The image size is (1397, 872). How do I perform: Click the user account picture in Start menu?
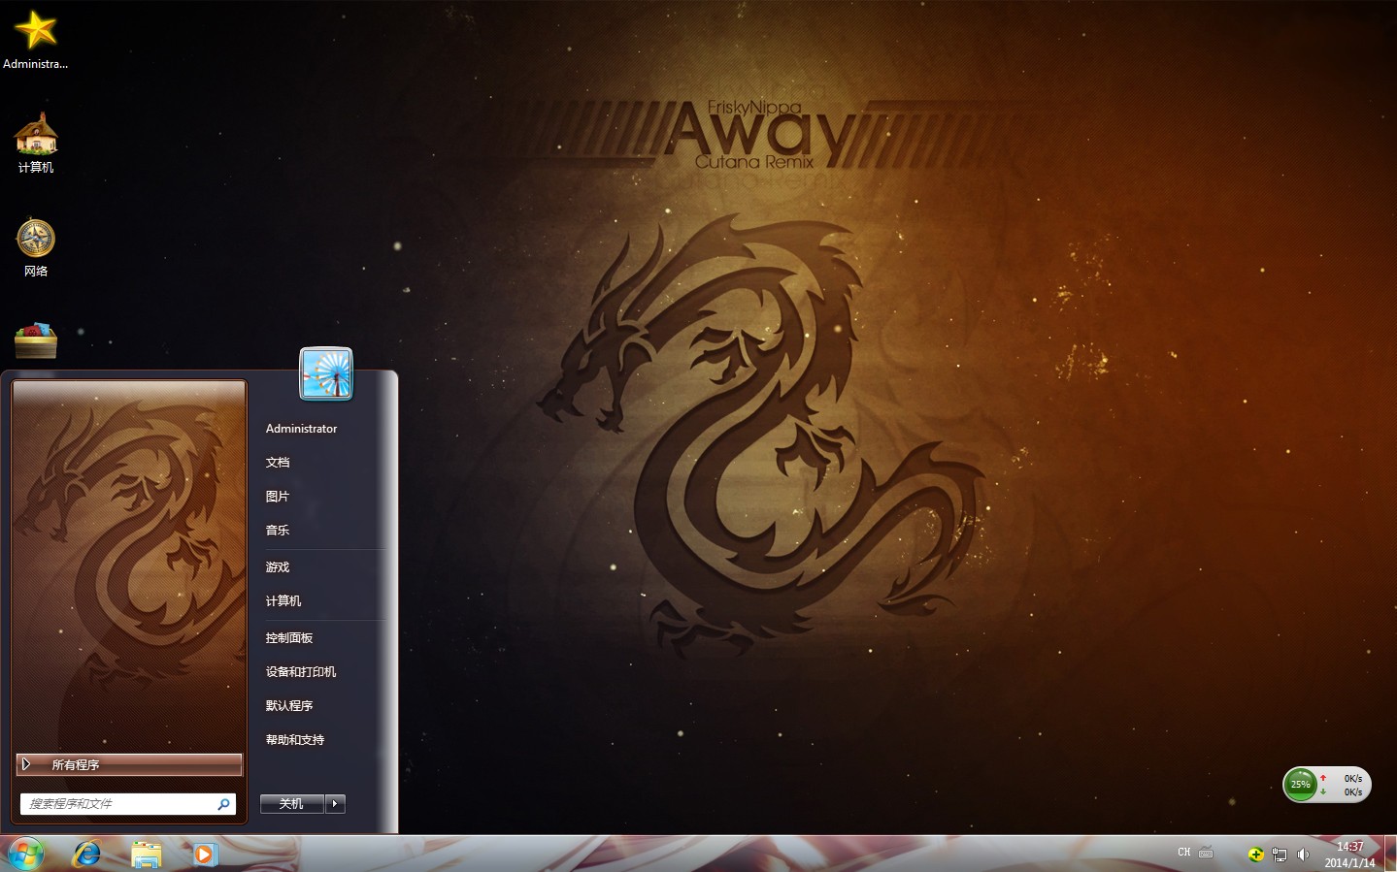326,373
